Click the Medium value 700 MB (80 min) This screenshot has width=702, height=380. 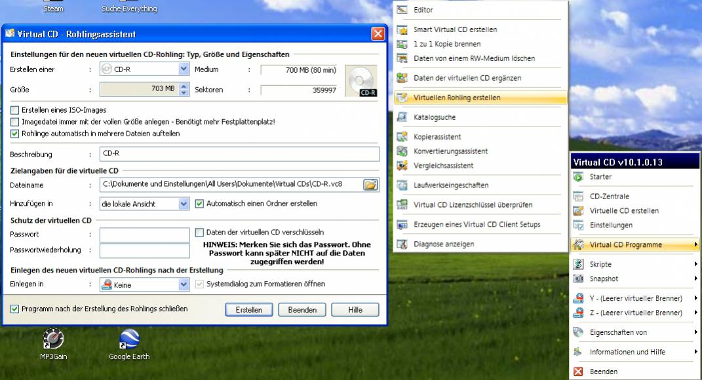coord(299,70)
